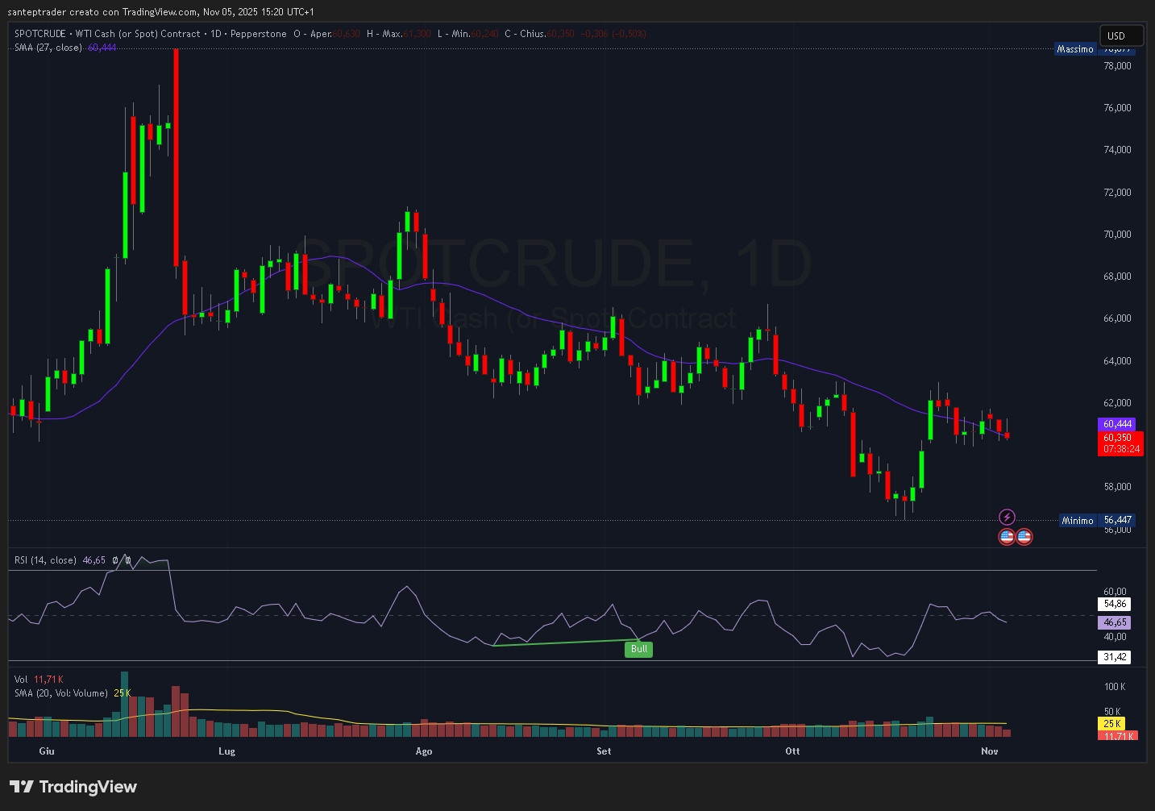Click the 07:38:24 bar countdown timer
The height and width of the screenshot is (811, 1155).
[1121, 449]
